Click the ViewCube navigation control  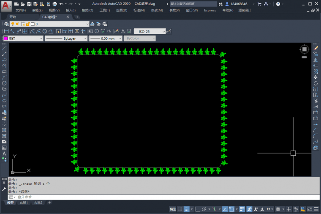pyautogui.click(x=304, y=50)
